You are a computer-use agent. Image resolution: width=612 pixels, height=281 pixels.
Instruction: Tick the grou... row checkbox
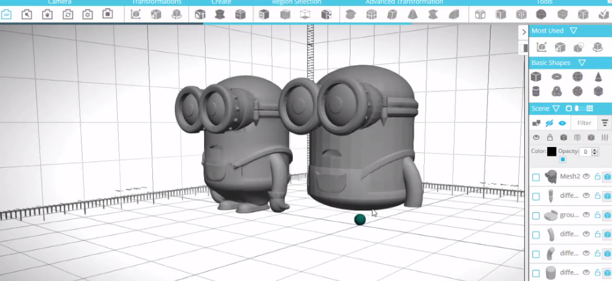click(x=536, y=216)
